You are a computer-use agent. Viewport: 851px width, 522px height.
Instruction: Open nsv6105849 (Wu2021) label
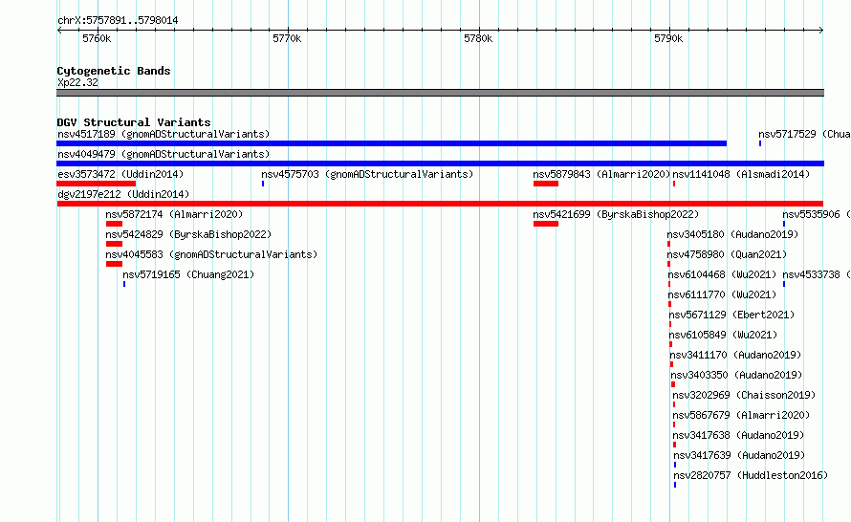724,335
